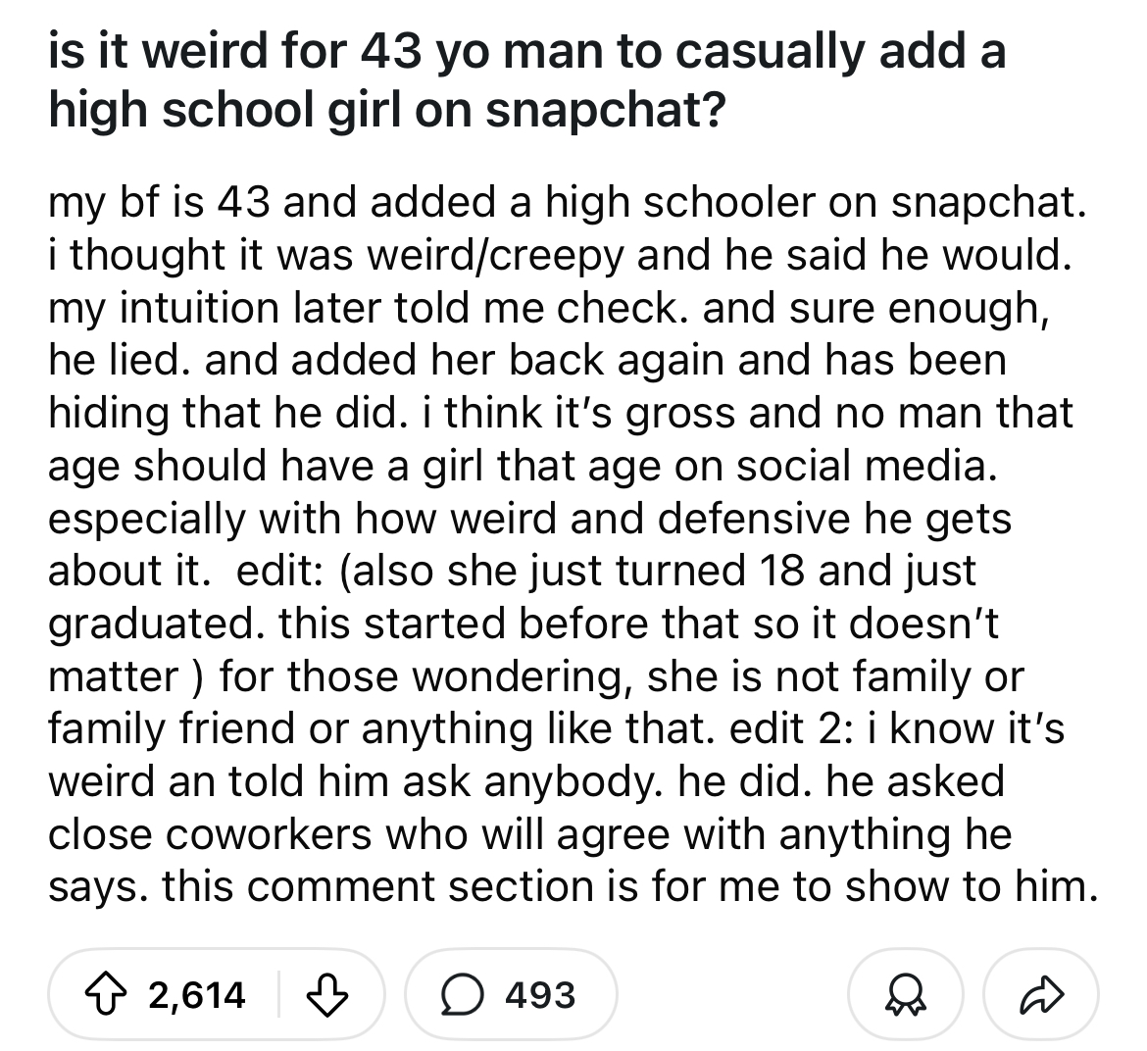Click the 2,614 vote count
This screenshot has height=1051, width=1147.
click(x=197, y=995)
